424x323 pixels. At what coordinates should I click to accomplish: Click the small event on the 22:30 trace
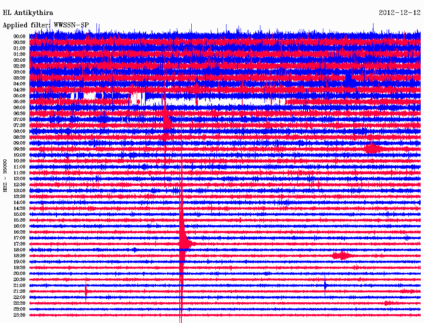(x=388, y=303)
